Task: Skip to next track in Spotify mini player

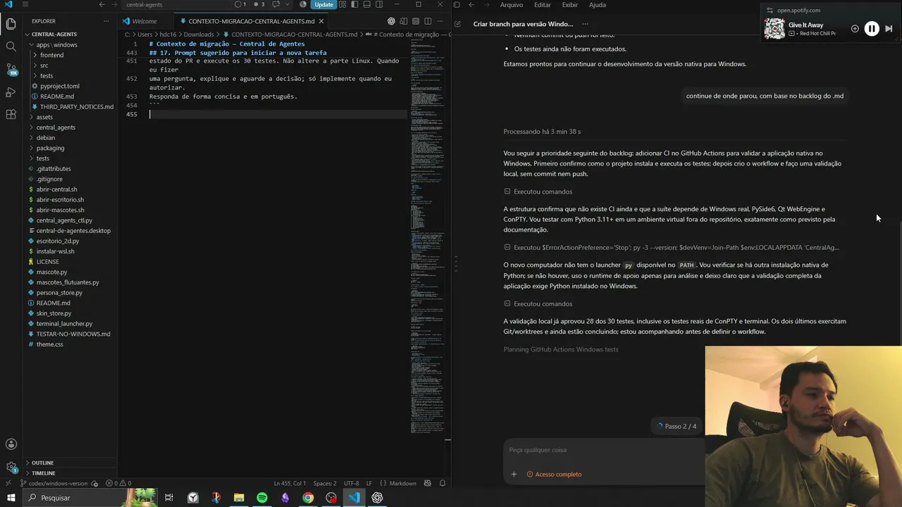Action: point(889,29)
